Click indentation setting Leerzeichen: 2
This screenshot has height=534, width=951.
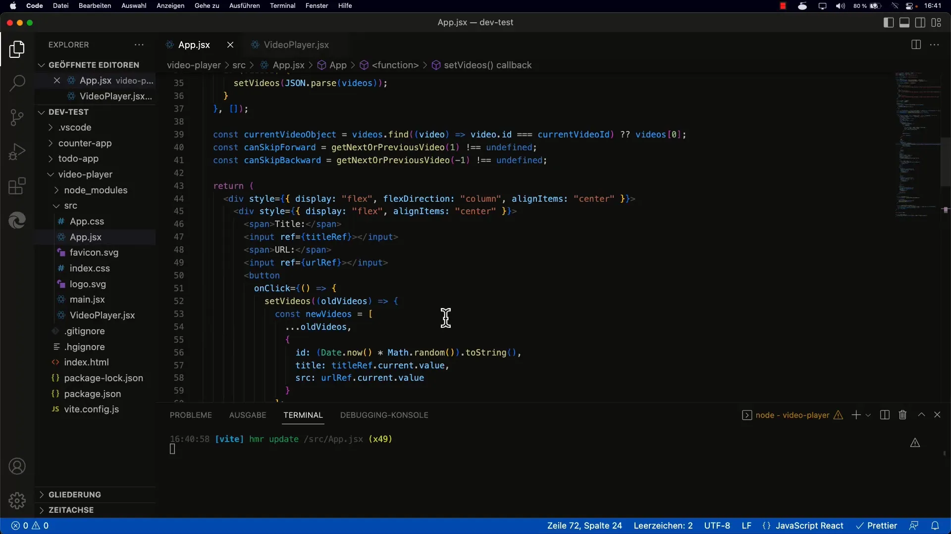pos(663,526)
